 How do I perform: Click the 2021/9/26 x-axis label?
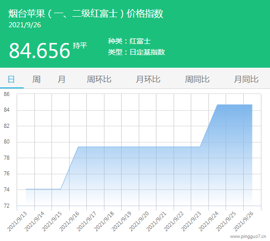243,221
